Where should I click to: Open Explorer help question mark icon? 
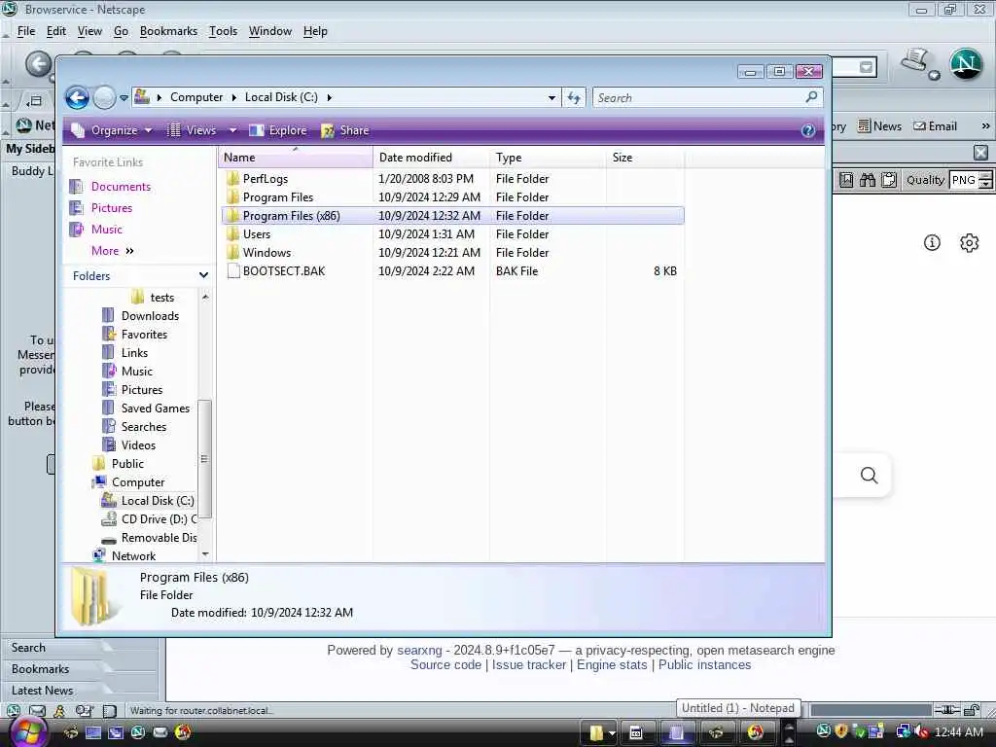tap(808, 130)
